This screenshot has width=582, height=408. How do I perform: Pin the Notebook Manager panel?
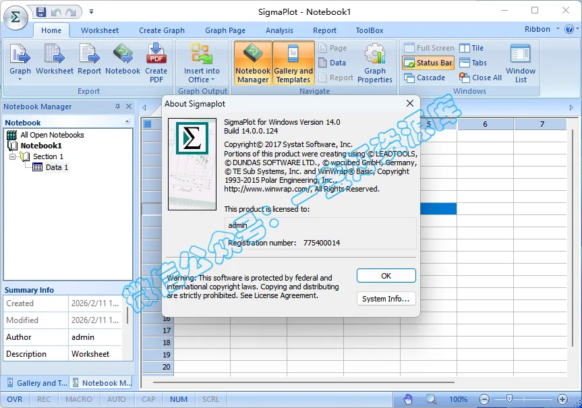pyautogui.click(x=117, y=107)
